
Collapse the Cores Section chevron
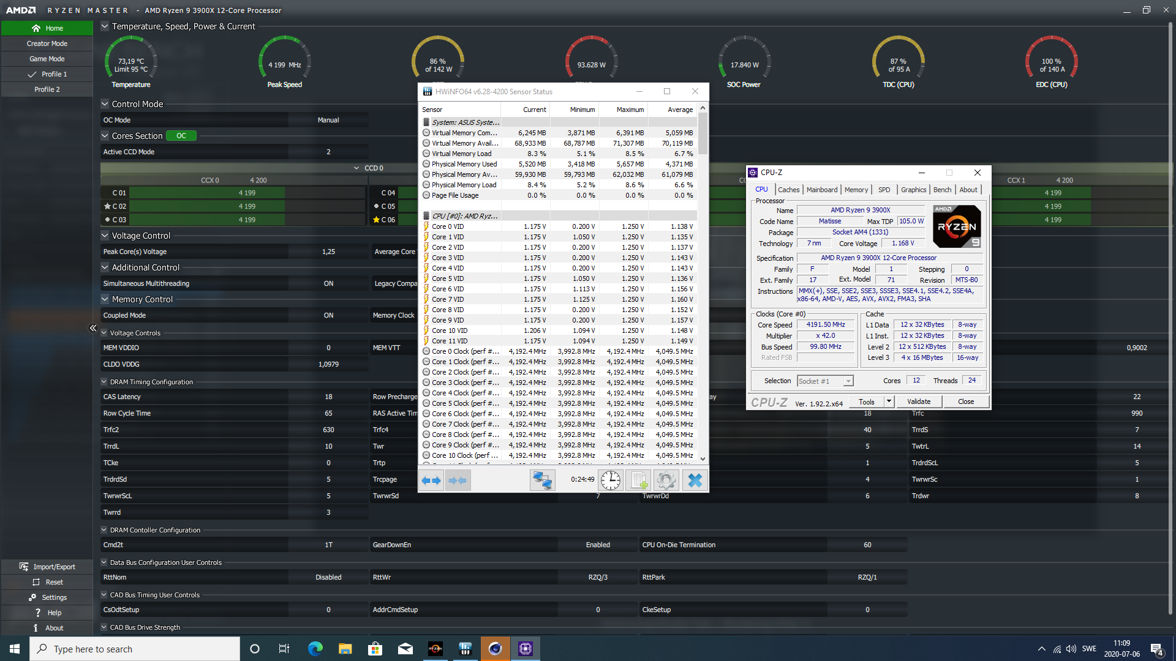(x=105, y=136)
